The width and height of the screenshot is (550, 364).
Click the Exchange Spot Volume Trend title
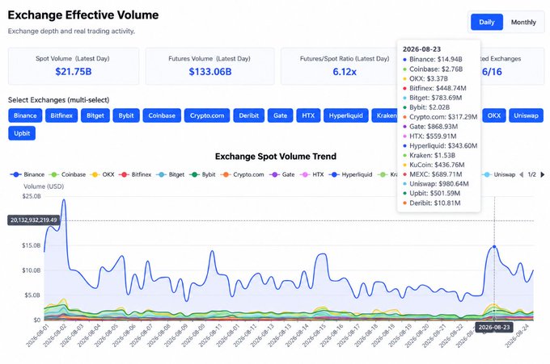(276, 156)
